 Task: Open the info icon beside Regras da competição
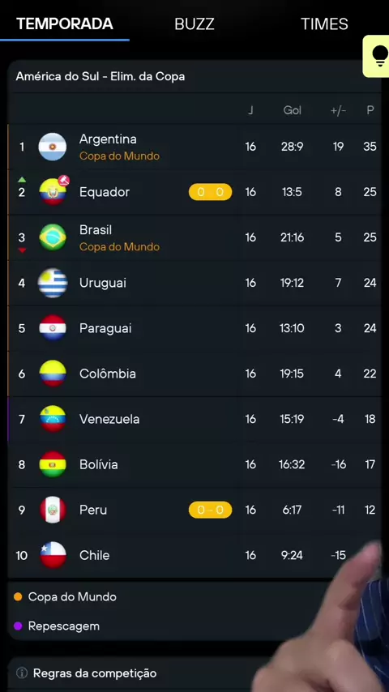[22, 673]
